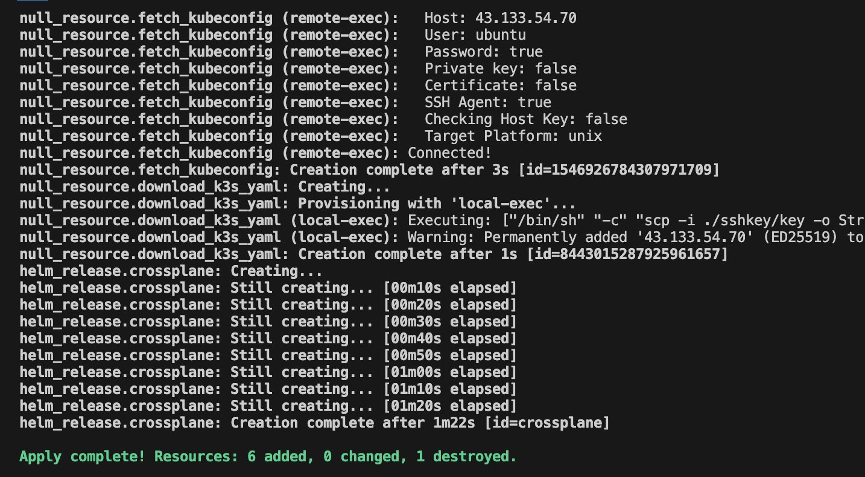Image resolution: width=865 pixels, height=477 pixels.
Task: Click the 'Checking Host Key: false' text
Action: [526, 119]
